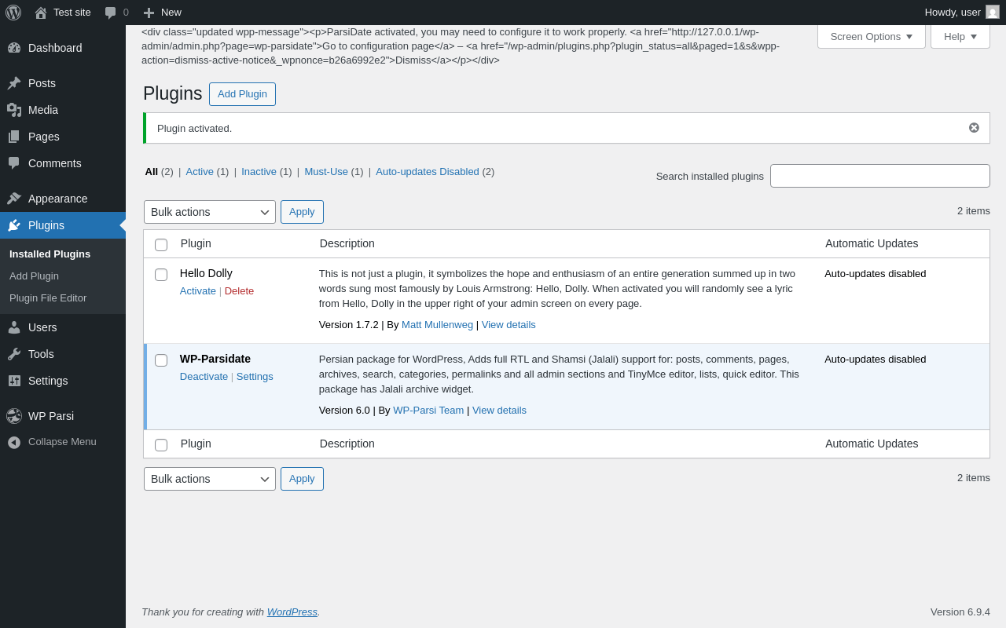Open comments bubble in admin bar
The height and width of the screenshot is (628, 1006).
[111, 13]
